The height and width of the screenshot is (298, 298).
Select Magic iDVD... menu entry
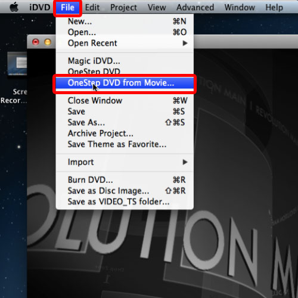125,61
